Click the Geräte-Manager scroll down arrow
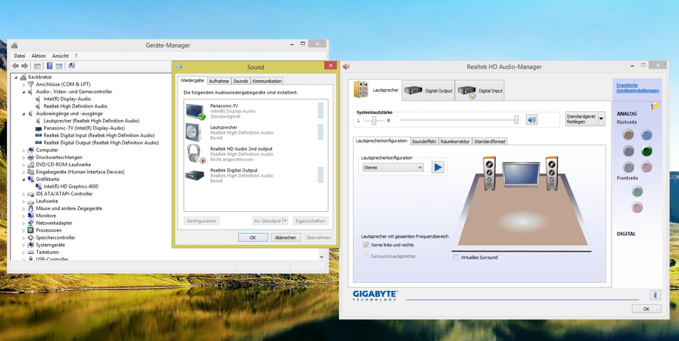 click(322, 257)
